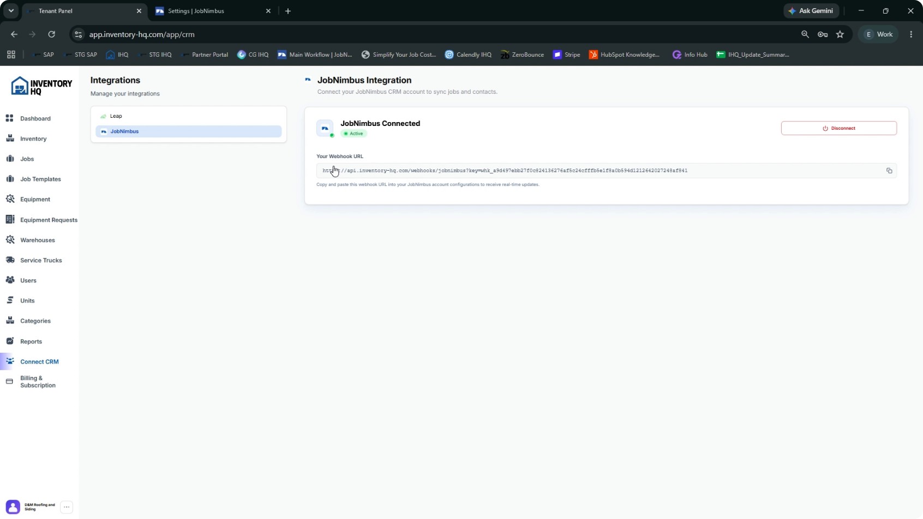Open the bookmarks apps grid
The height and width of the screenshot is (519, 923).
coord(11,55)
